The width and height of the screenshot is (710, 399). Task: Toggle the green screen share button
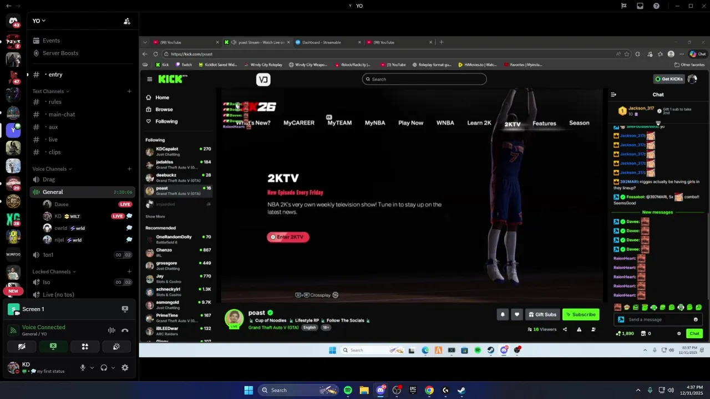[53, 346]
